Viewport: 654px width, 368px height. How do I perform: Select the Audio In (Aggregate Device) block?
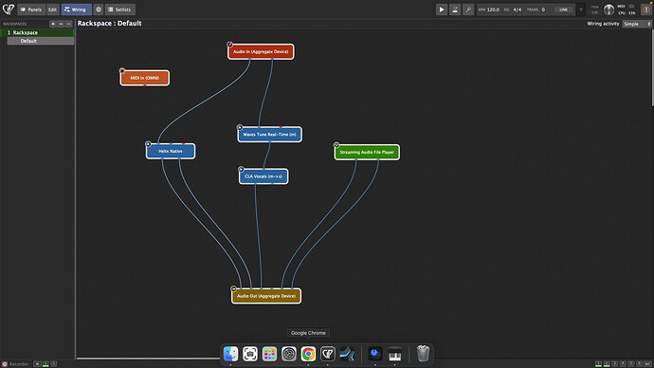[261, 52]
